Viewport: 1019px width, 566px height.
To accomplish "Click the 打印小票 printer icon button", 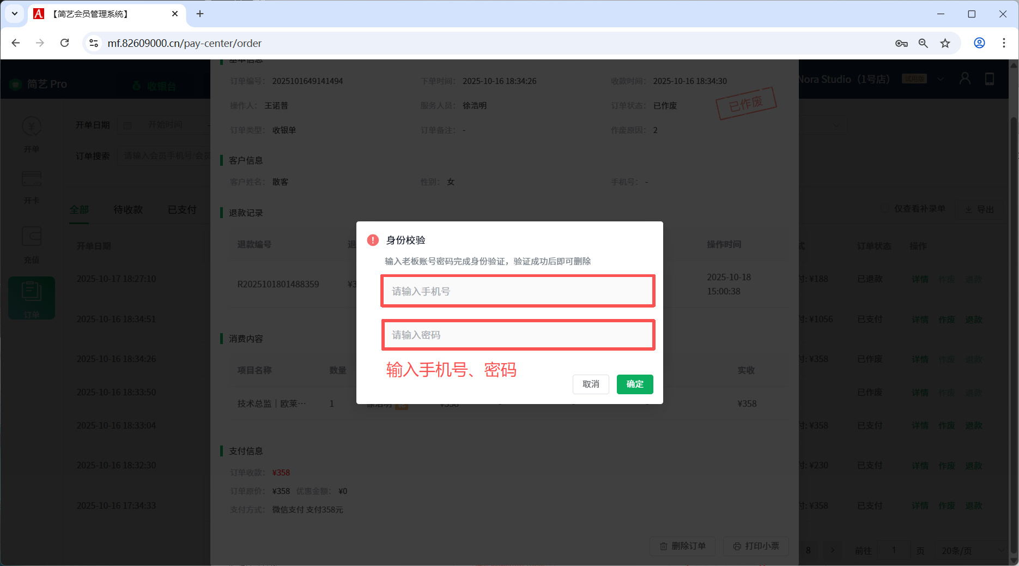I will [756, 546].
